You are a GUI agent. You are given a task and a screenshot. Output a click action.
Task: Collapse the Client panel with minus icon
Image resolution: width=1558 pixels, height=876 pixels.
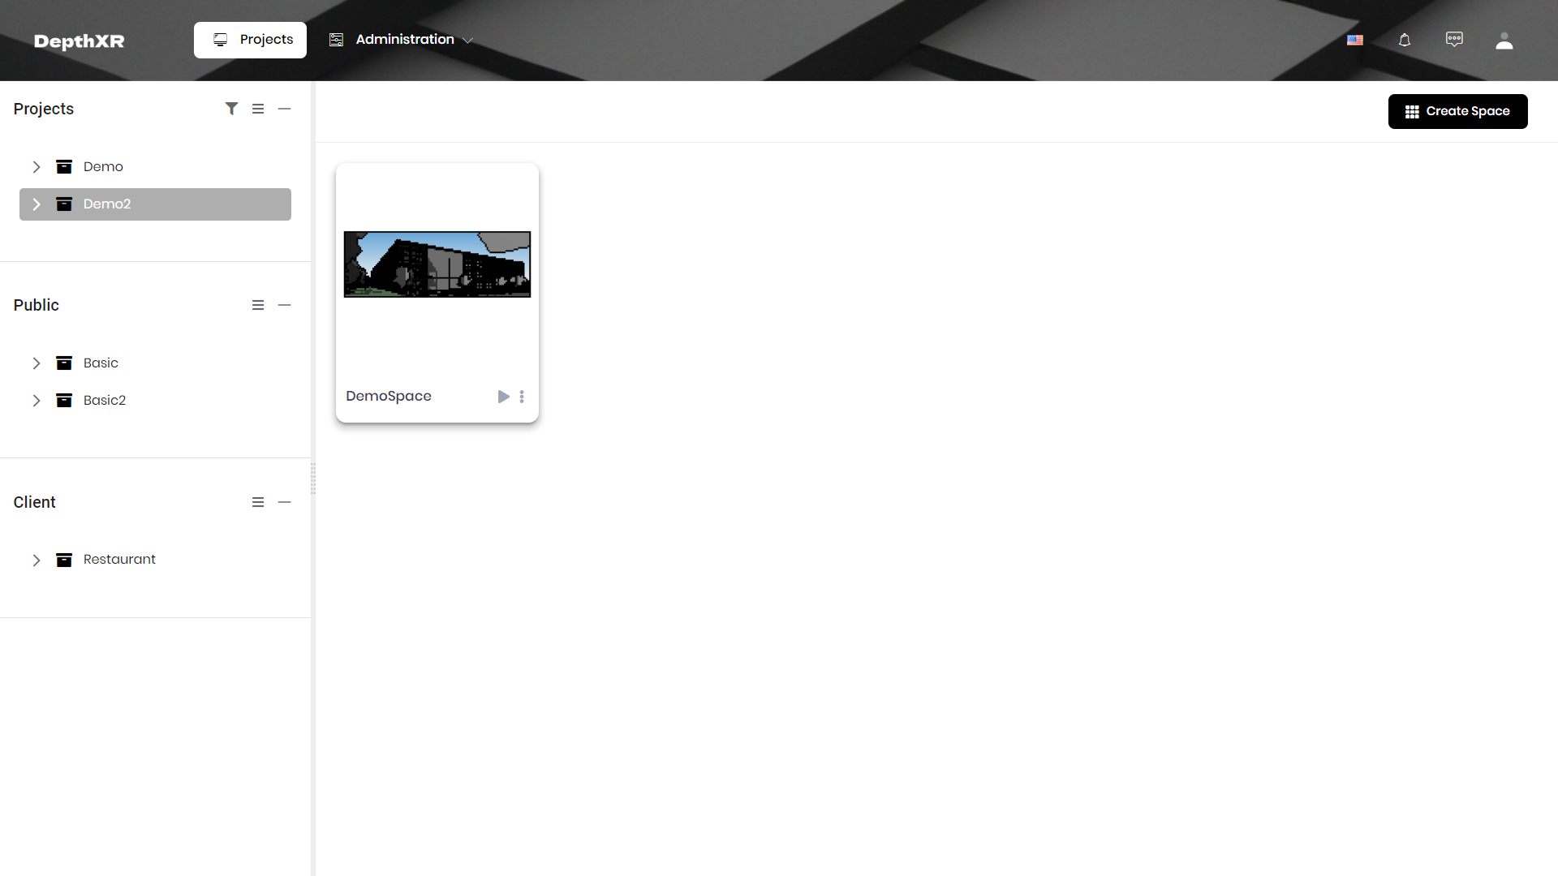click(x=284, y=502)
